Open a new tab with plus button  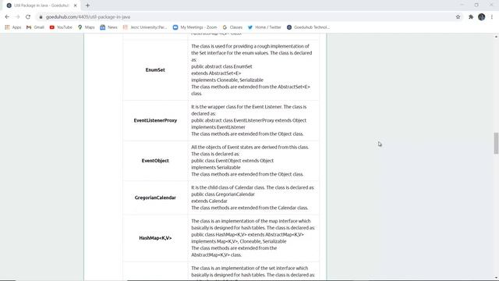(x=87, y=5)
